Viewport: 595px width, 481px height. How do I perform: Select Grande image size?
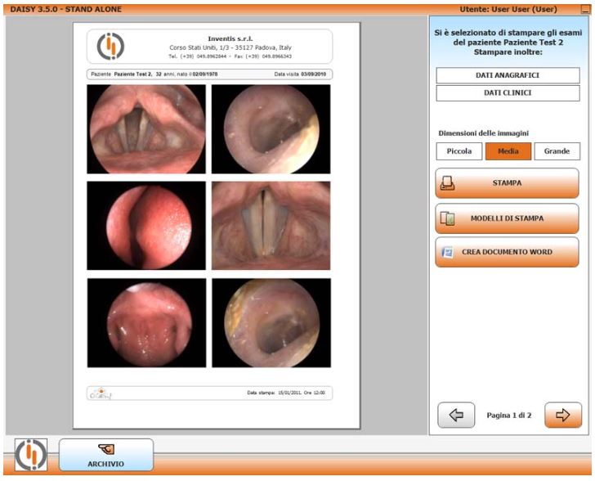pos(557,151)
